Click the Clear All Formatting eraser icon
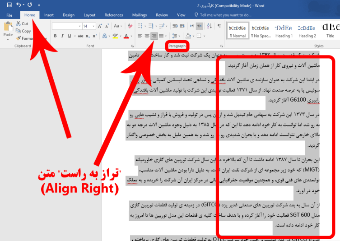The width and height of the screenshot is (340, 241). coord(131,26)
